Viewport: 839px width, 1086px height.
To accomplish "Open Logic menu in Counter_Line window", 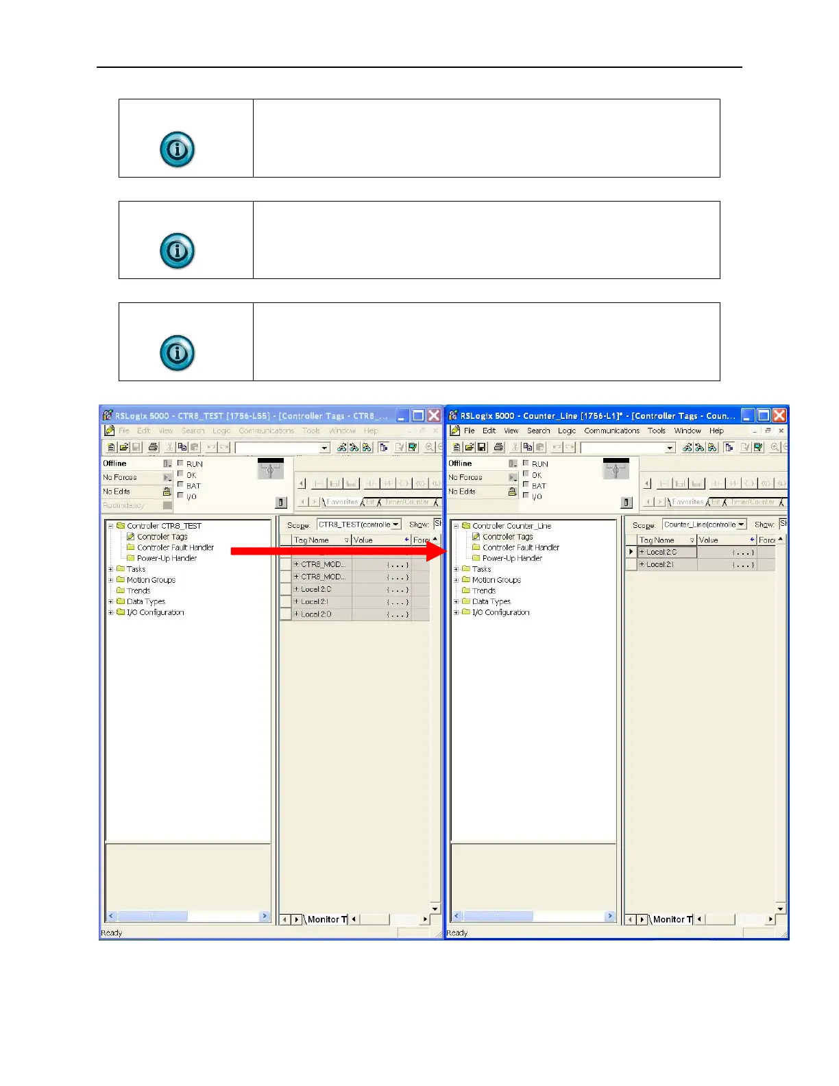I will pyautogui.click(x=567, y=431).
